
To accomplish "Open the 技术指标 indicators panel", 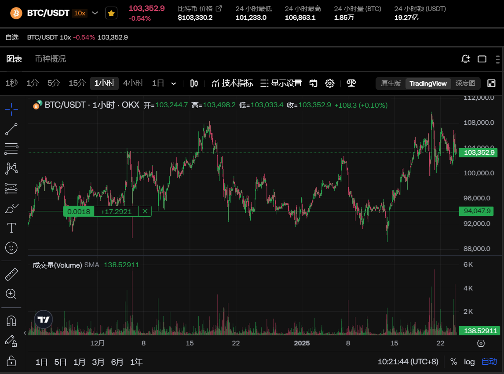I will 232,84.
